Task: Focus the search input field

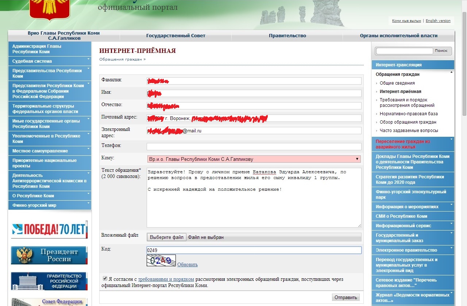Action: click(x=404, y=51)
